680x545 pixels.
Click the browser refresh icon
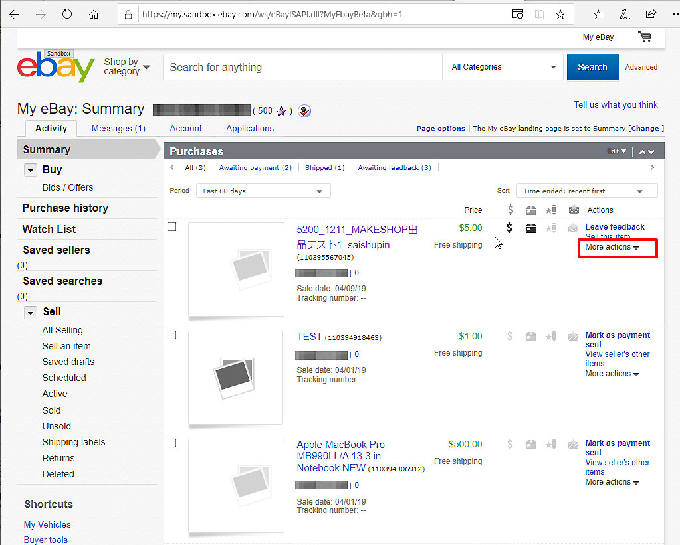[x=67, y=14]
